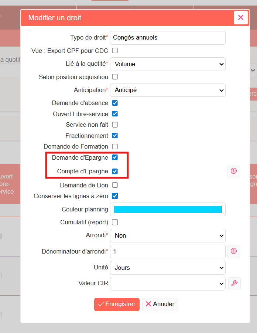
Task: Open the empty Valeur CIR dropdown
Action: (168, 283)
